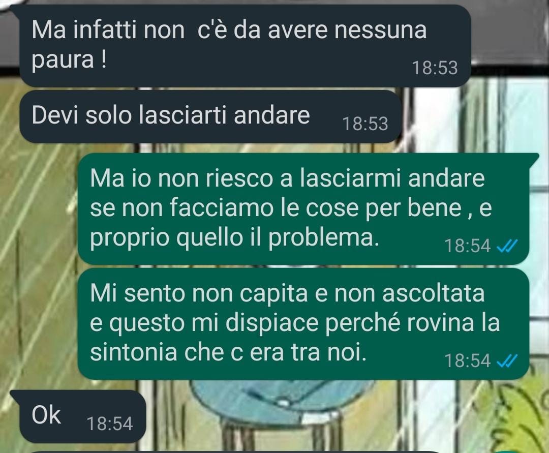Image resolution: width=549 pixels, height=453 pixels.
Task: Tap the 18:54 timestamp on 'proprio quello il problema'
Action: (x=468, y=246)
